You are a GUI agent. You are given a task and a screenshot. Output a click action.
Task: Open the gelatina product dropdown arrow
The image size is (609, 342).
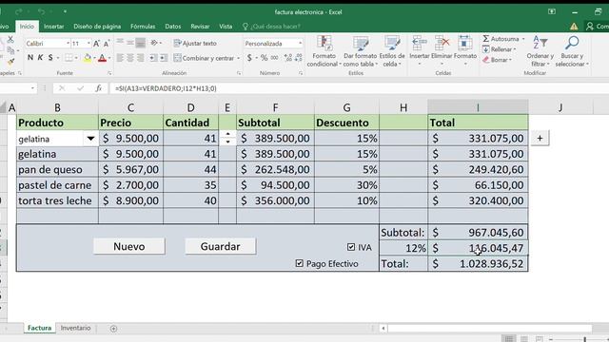coord(90,139)
